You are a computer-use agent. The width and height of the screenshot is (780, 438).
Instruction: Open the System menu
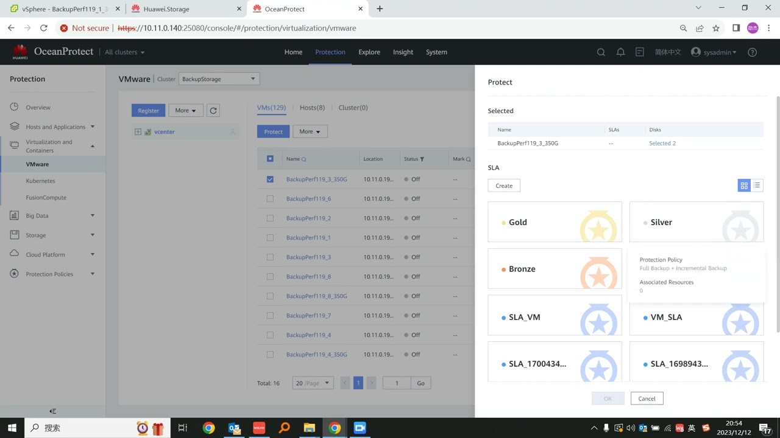436,52
